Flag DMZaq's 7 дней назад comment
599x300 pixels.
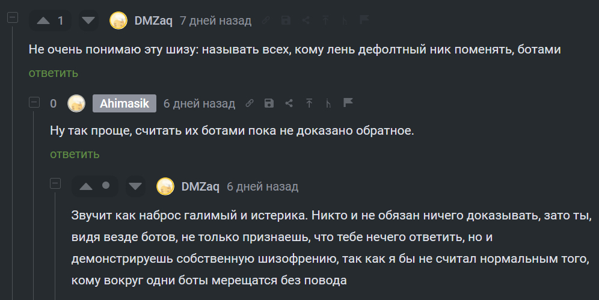[364, 20]
